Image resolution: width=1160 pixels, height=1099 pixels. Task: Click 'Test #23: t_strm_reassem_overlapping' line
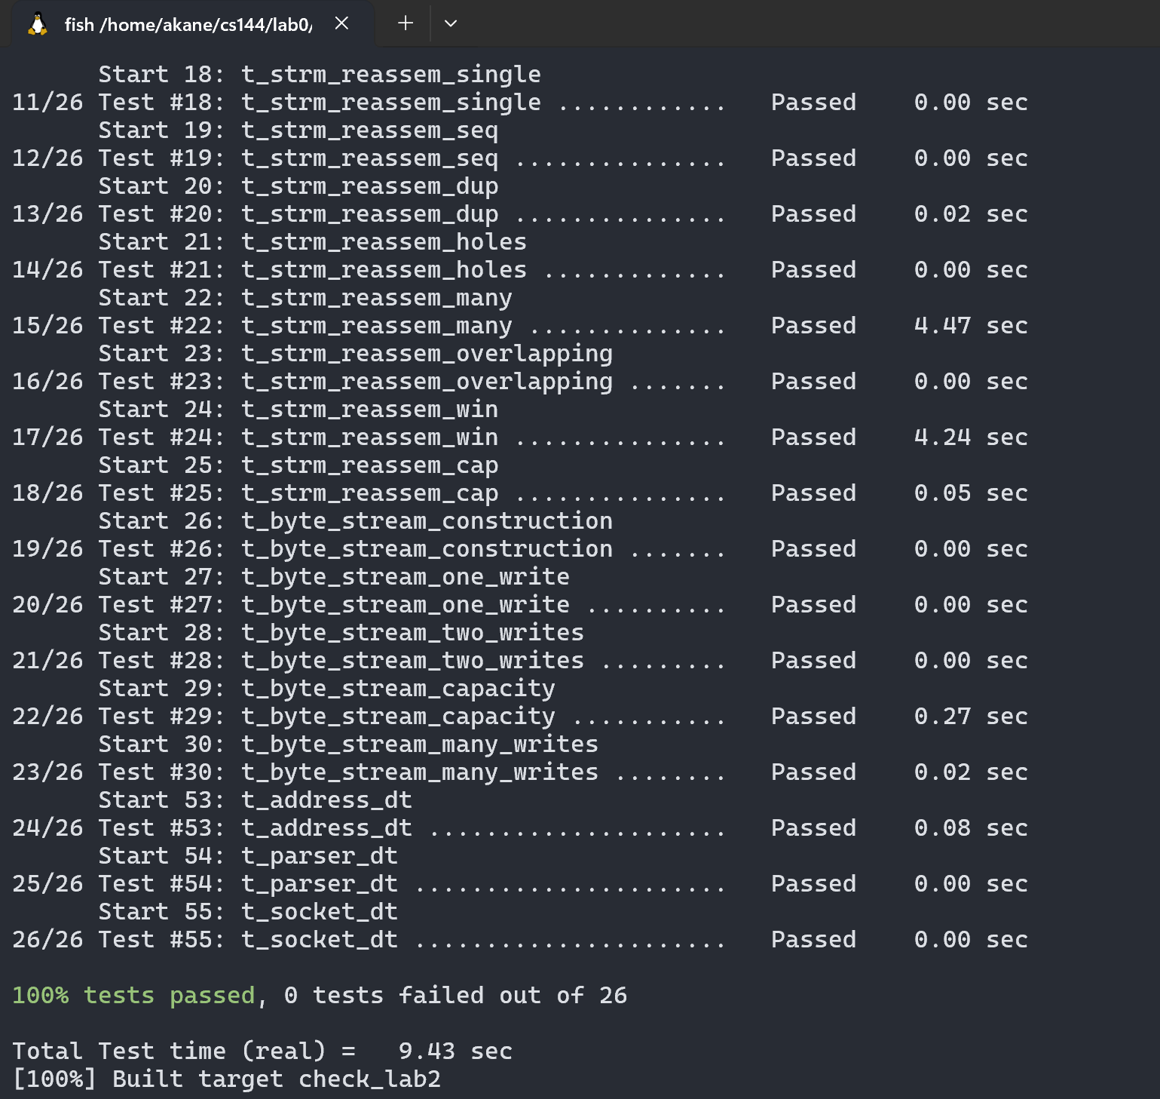[520, 382]
